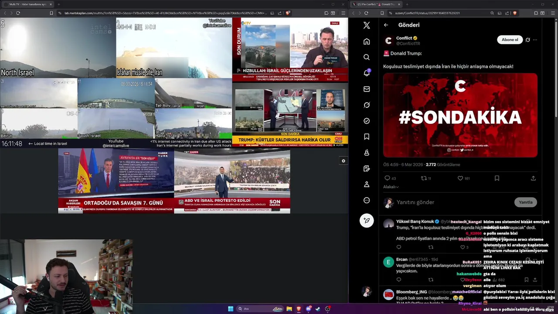
Task: Open Messages envelope in X sidebar
Action: coord(367,89)
